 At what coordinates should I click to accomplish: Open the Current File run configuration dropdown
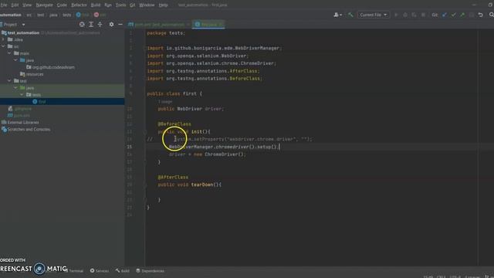(x=374, y=15)
